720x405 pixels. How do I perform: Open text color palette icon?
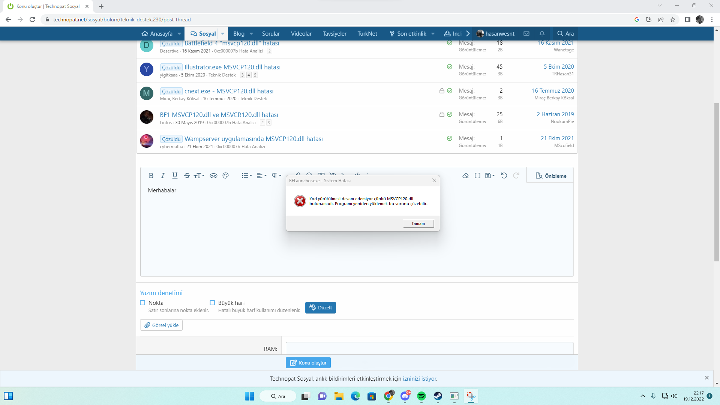click(225, 175)
